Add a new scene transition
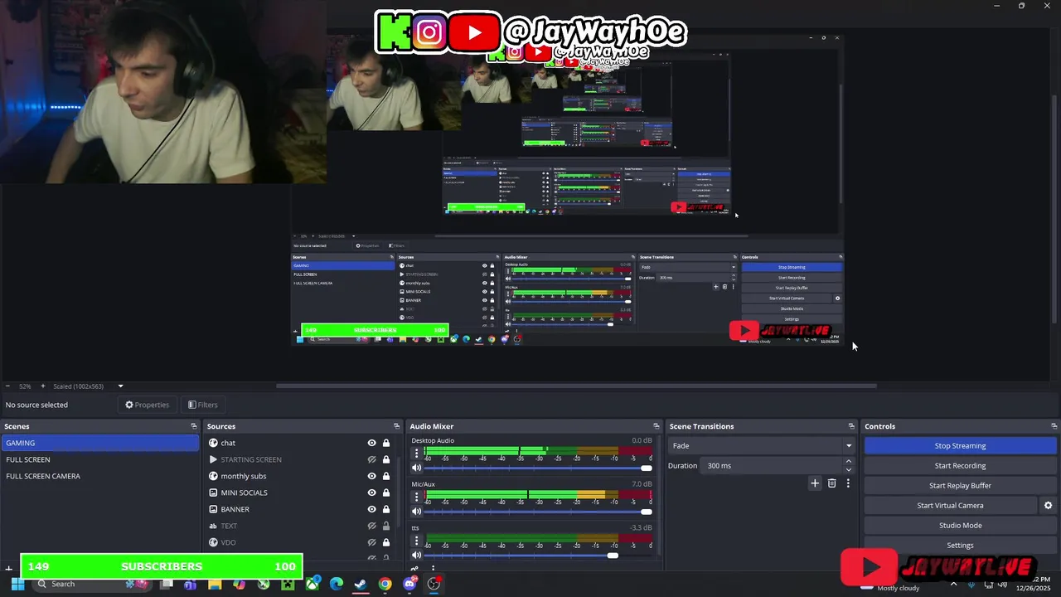Image resolution: width=1061 pixels, height=597 pixels. point(815,483)
